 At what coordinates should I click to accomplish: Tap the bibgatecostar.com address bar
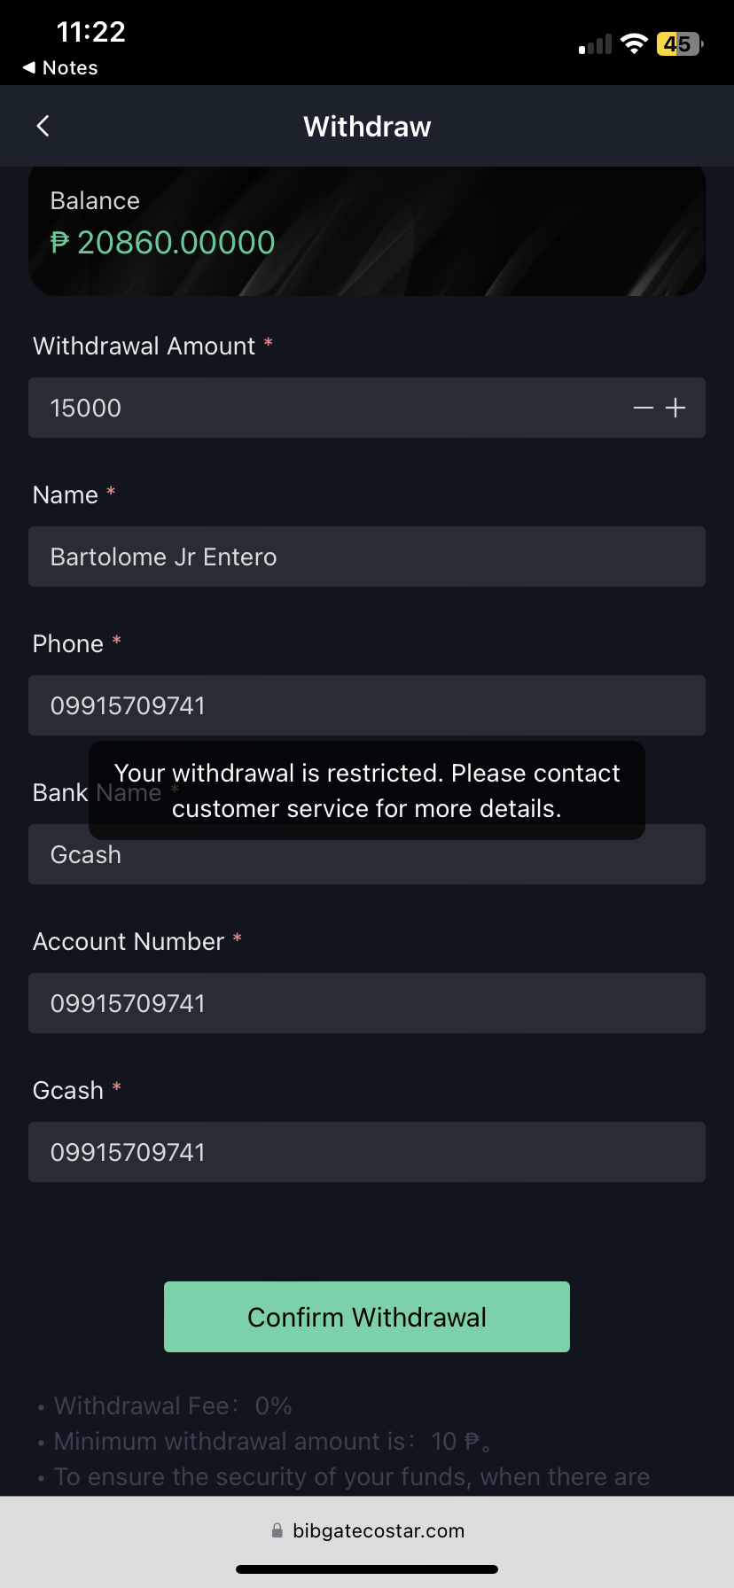[378, 1530]
